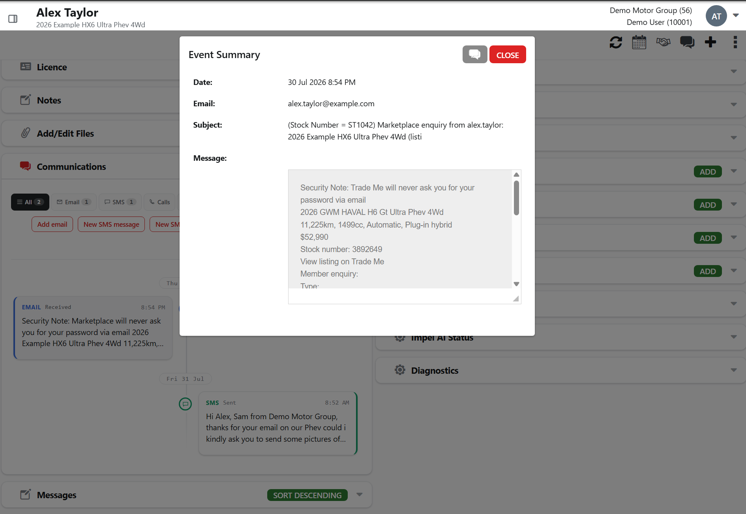This screenshot has width=746, height=514.
Task: Click the AT user avatar
Action: tap(716, 16)
